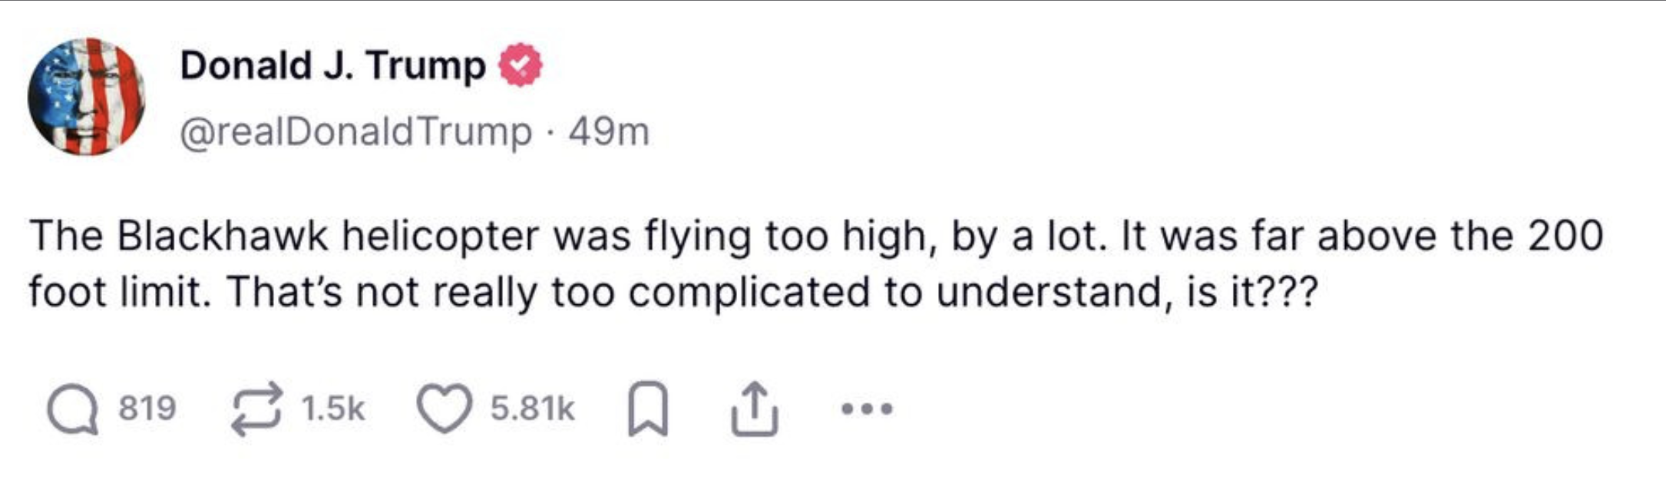Click the 819 replies count
This screenshot has height=490, width=1666.
tap(147, 408)
